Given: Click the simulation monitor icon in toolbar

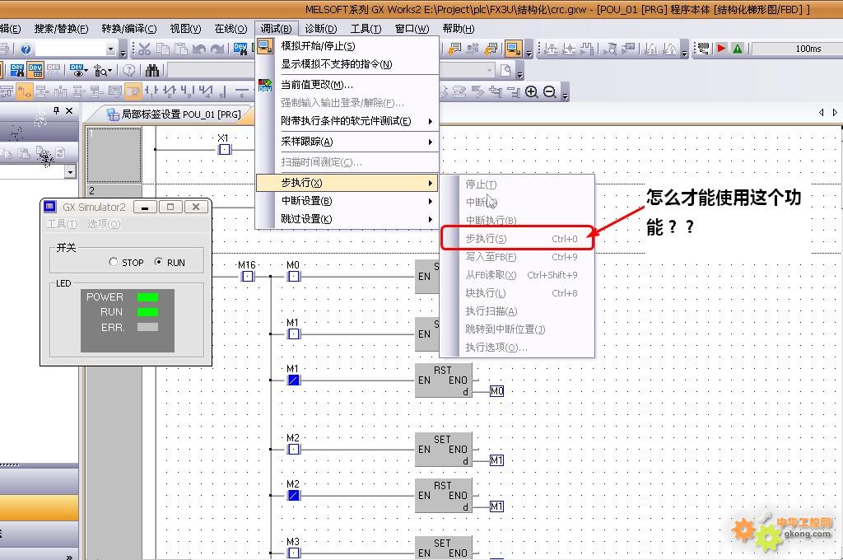Looking at the screenshot, I should click(x=514, y=49).
